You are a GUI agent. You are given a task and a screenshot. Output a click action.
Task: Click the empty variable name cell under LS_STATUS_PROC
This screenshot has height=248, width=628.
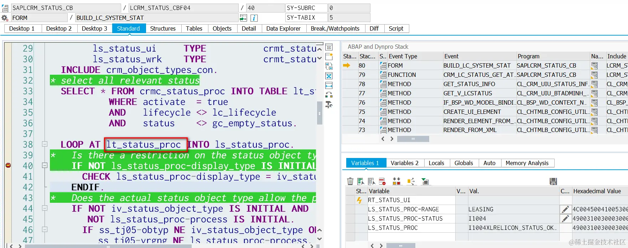point(411,237)
